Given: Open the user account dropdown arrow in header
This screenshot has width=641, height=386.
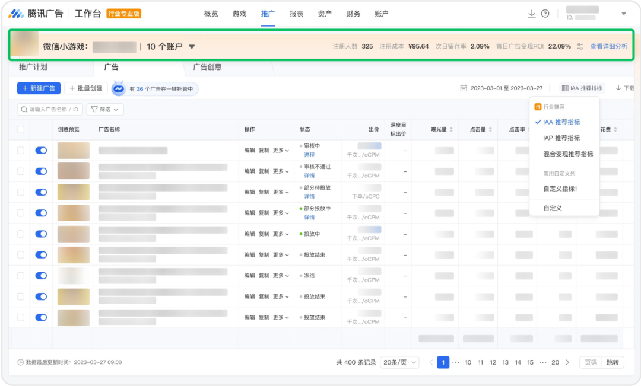Looking at the screenshot, I should click(x=624, y=14).
